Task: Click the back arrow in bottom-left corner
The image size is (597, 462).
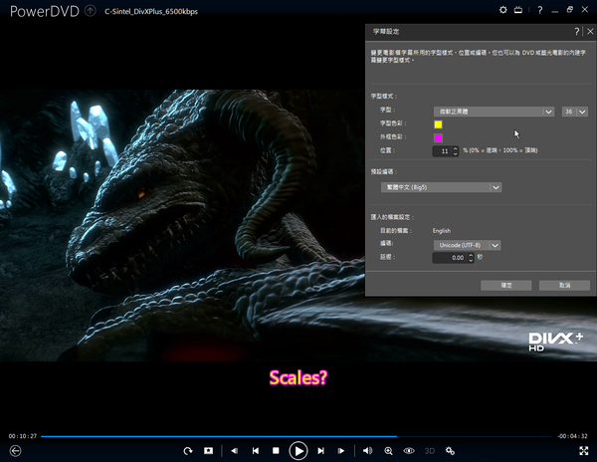Action: tap(15, 451)
